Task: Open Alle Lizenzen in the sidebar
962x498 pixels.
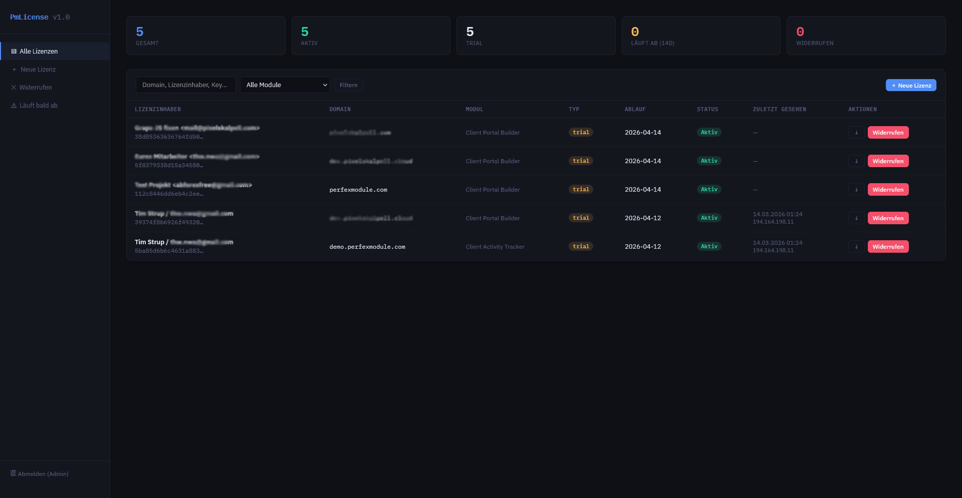Action: (39, 52)
